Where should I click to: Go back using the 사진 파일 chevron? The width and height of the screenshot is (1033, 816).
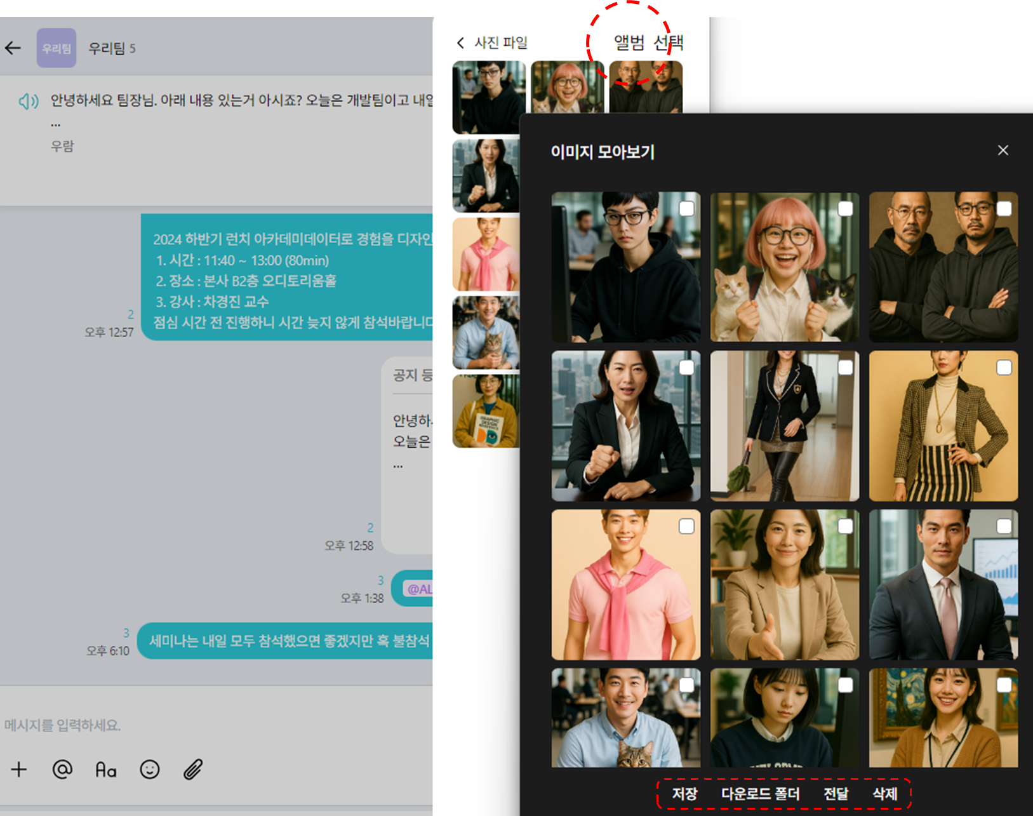pyautogui.click(x=460, y=43)
